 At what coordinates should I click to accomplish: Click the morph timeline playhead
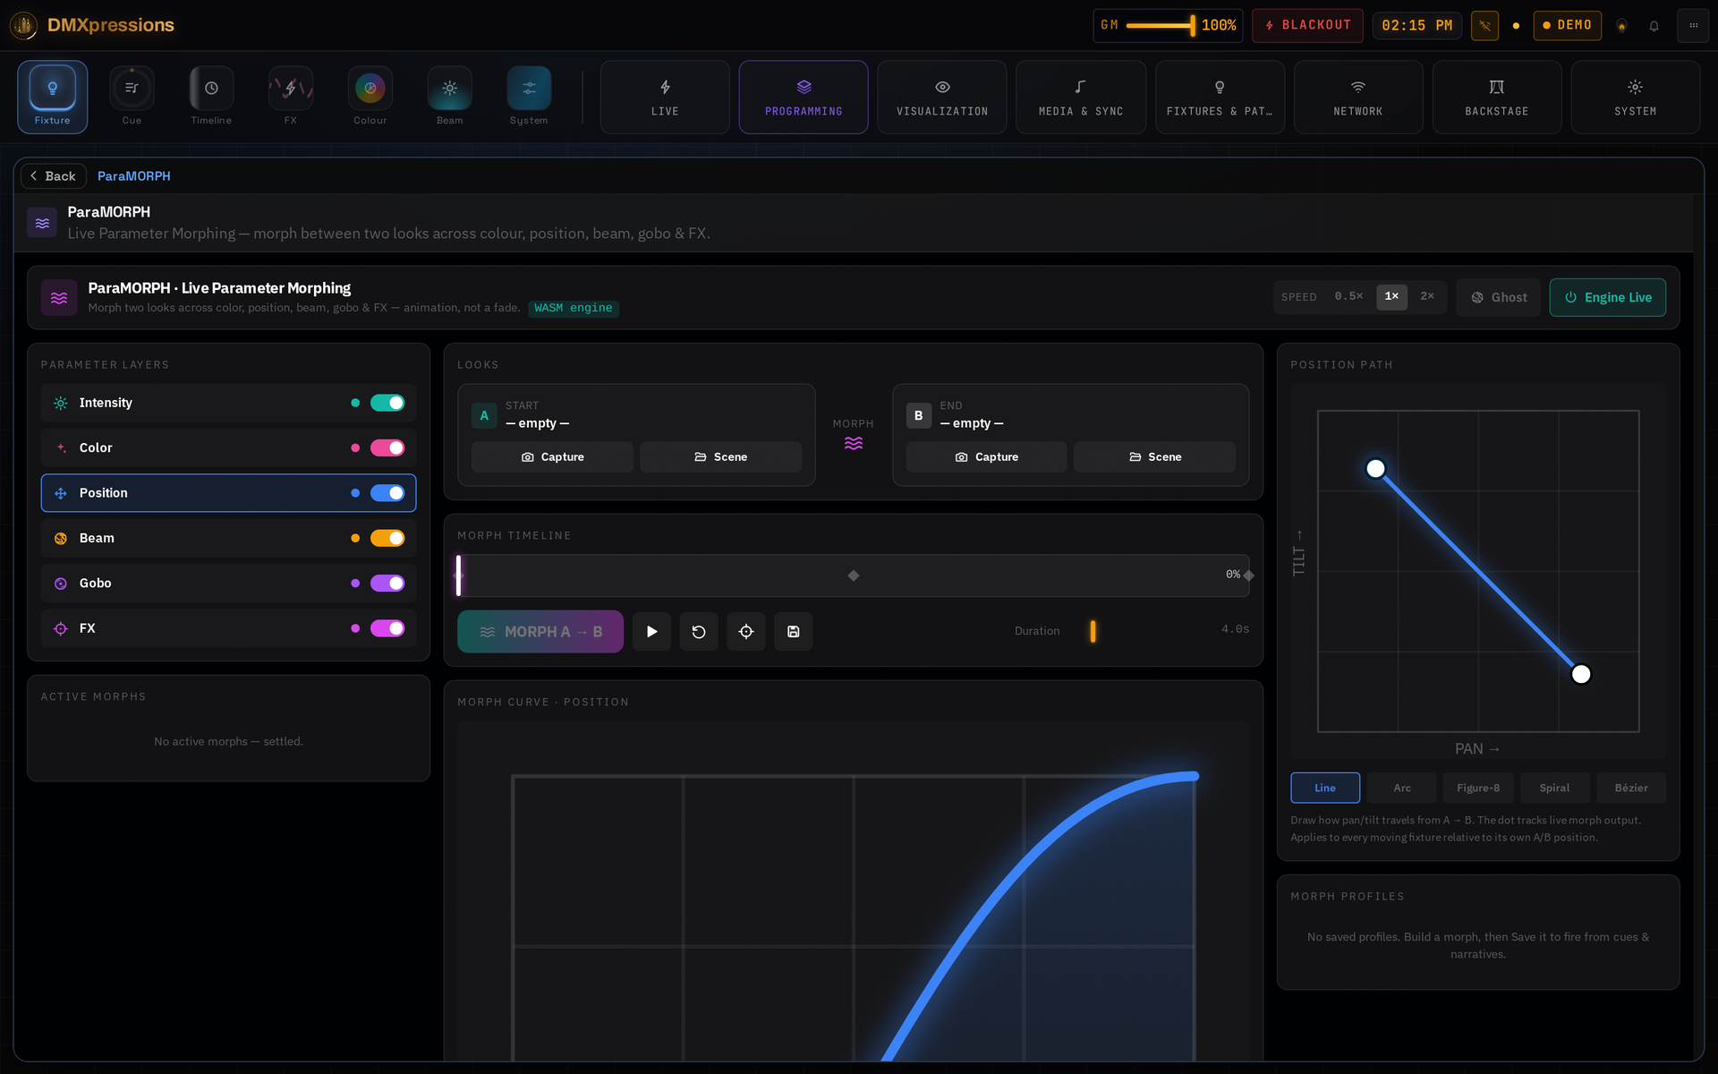(x=459, y=575)
